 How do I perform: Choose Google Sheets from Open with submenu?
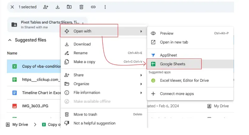point(172,64)
